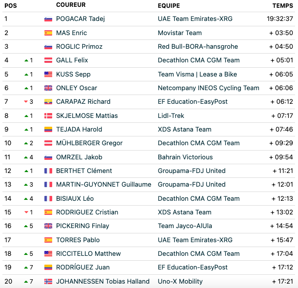Image resolution: width=298 pixels, height=288 pixels.
Task: Click the TEMPS column header
Action: 282,6
